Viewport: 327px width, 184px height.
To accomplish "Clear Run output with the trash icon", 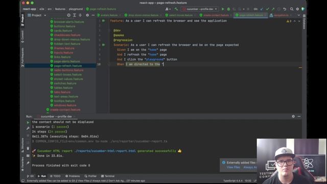I will click(28, 148).
